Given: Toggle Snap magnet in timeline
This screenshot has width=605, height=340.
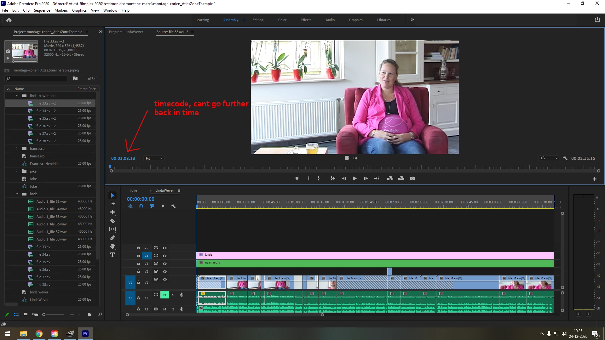Looking at the screenshot, I should point(141,206).
